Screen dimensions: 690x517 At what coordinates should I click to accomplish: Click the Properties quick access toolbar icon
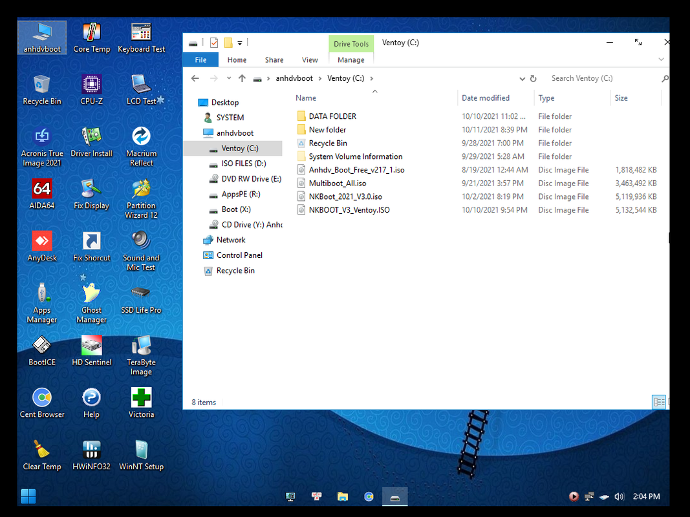(x=214, y=43)
